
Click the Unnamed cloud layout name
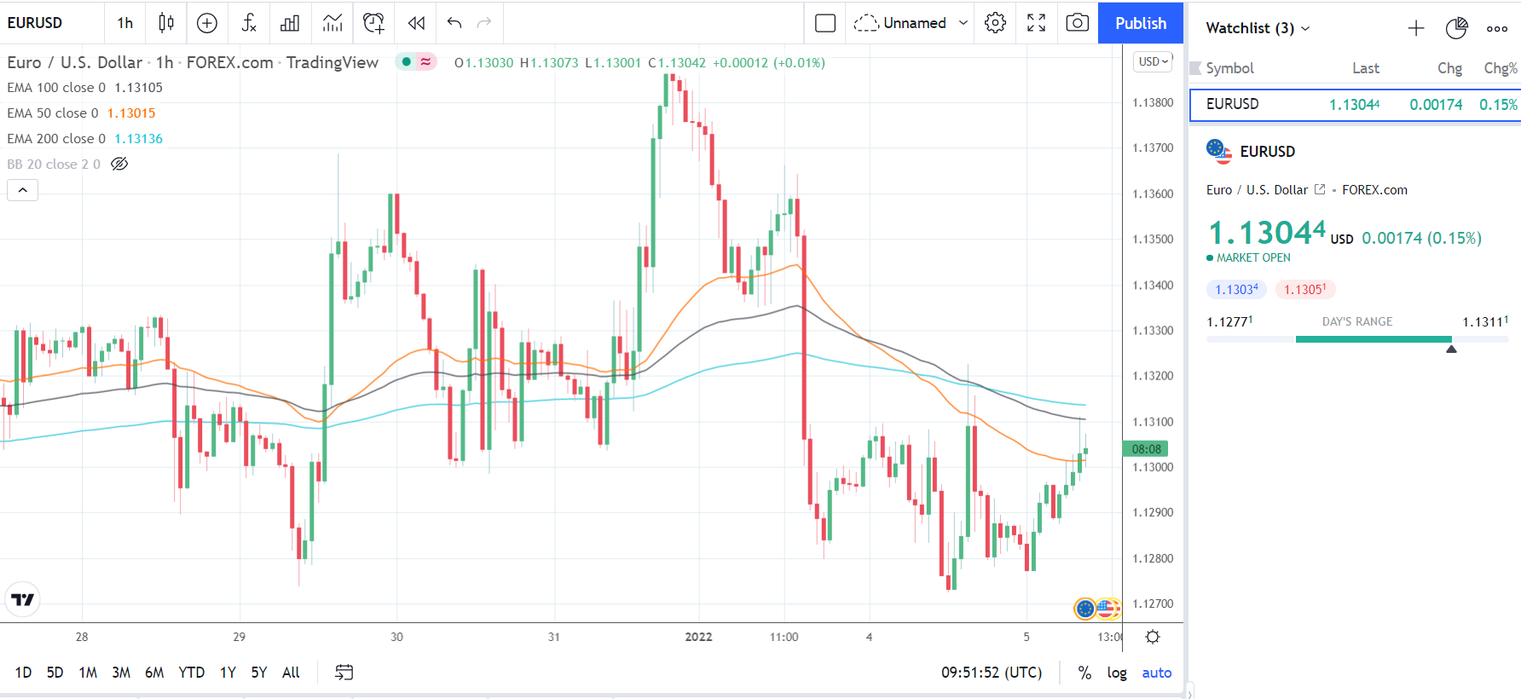900,23
